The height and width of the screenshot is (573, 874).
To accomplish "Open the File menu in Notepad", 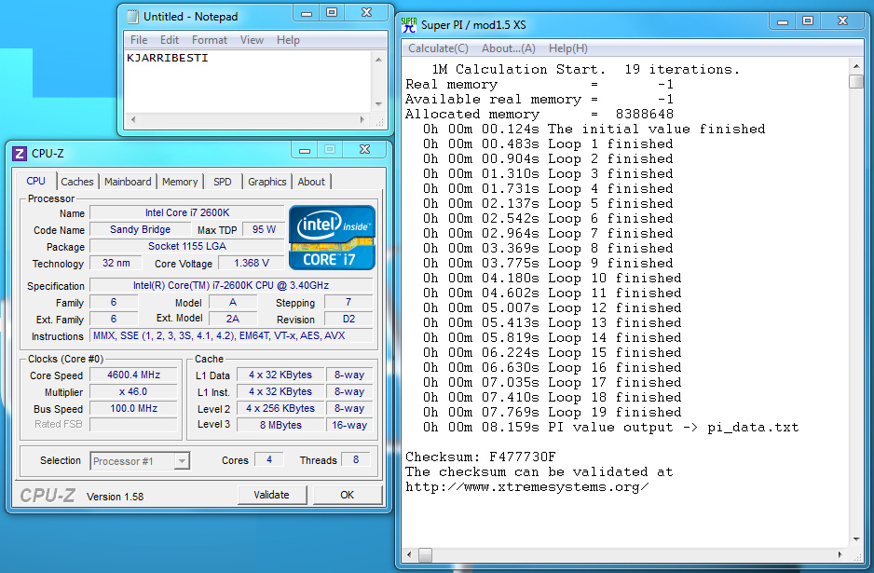I will click(139, 40).
